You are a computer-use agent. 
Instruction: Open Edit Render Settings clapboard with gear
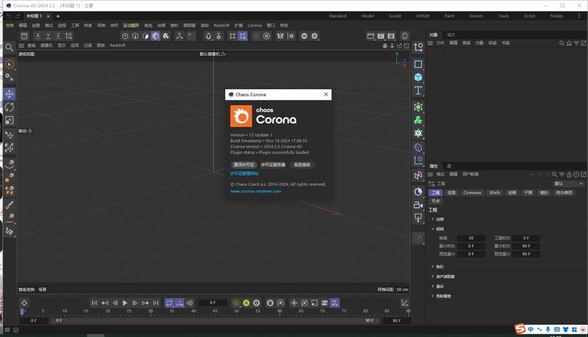coord(391,36)
